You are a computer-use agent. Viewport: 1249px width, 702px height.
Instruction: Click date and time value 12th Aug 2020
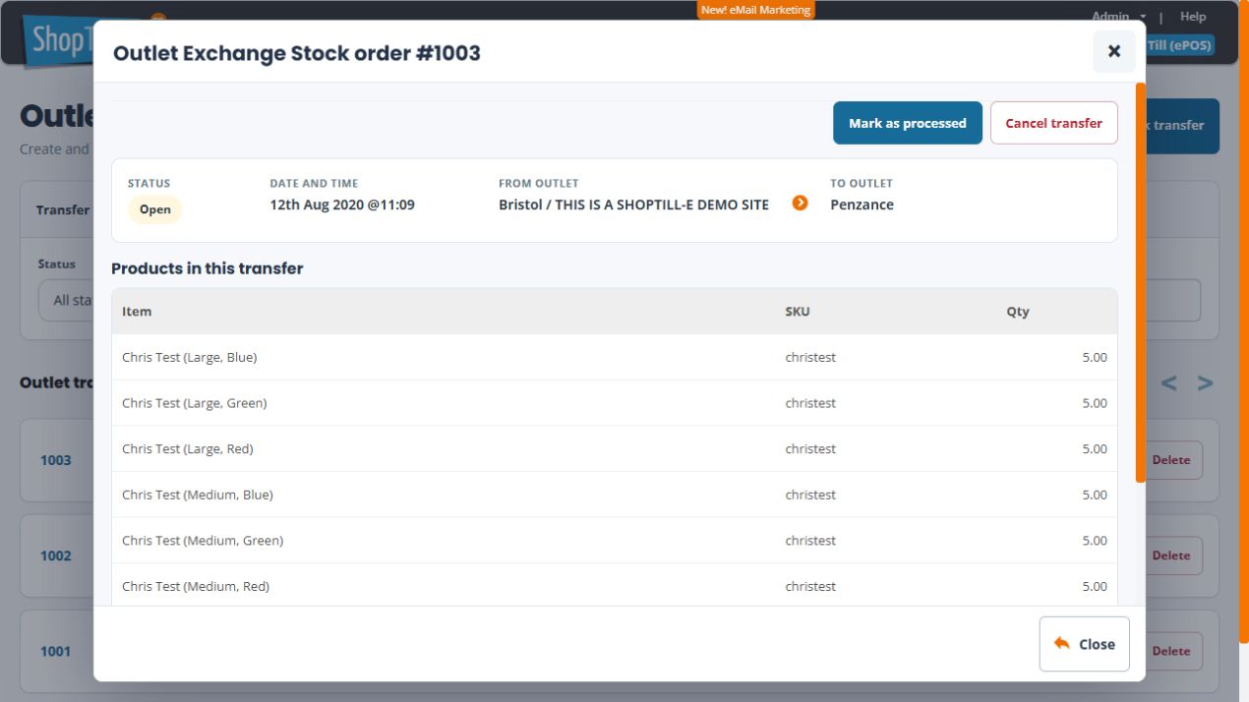click(342, 205)
